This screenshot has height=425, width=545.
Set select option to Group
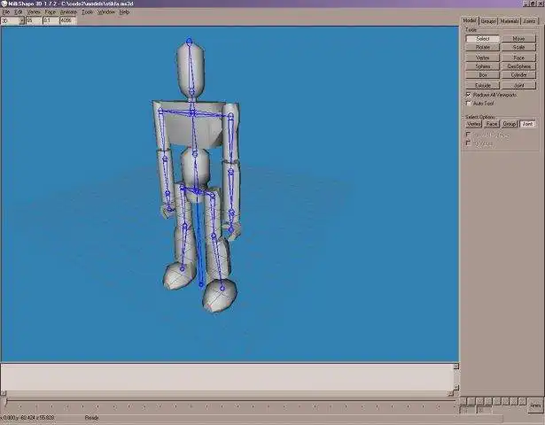pyautogui.click(x=510, y=124)
